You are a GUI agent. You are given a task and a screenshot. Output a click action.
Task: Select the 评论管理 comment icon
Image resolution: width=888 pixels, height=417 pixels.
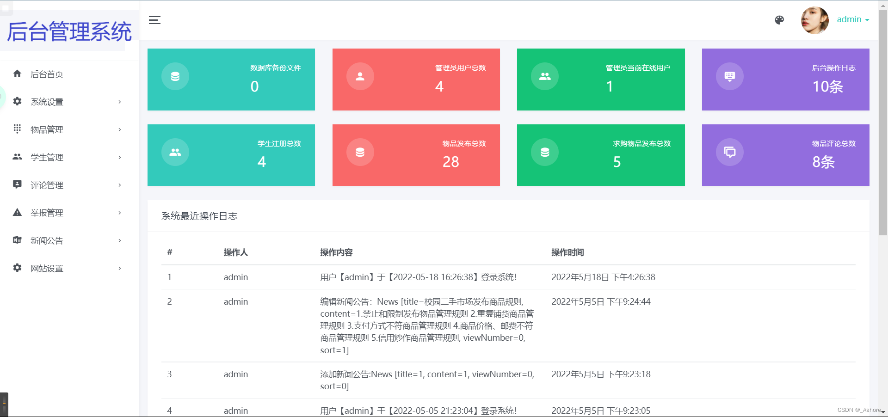tap(17, 185)
